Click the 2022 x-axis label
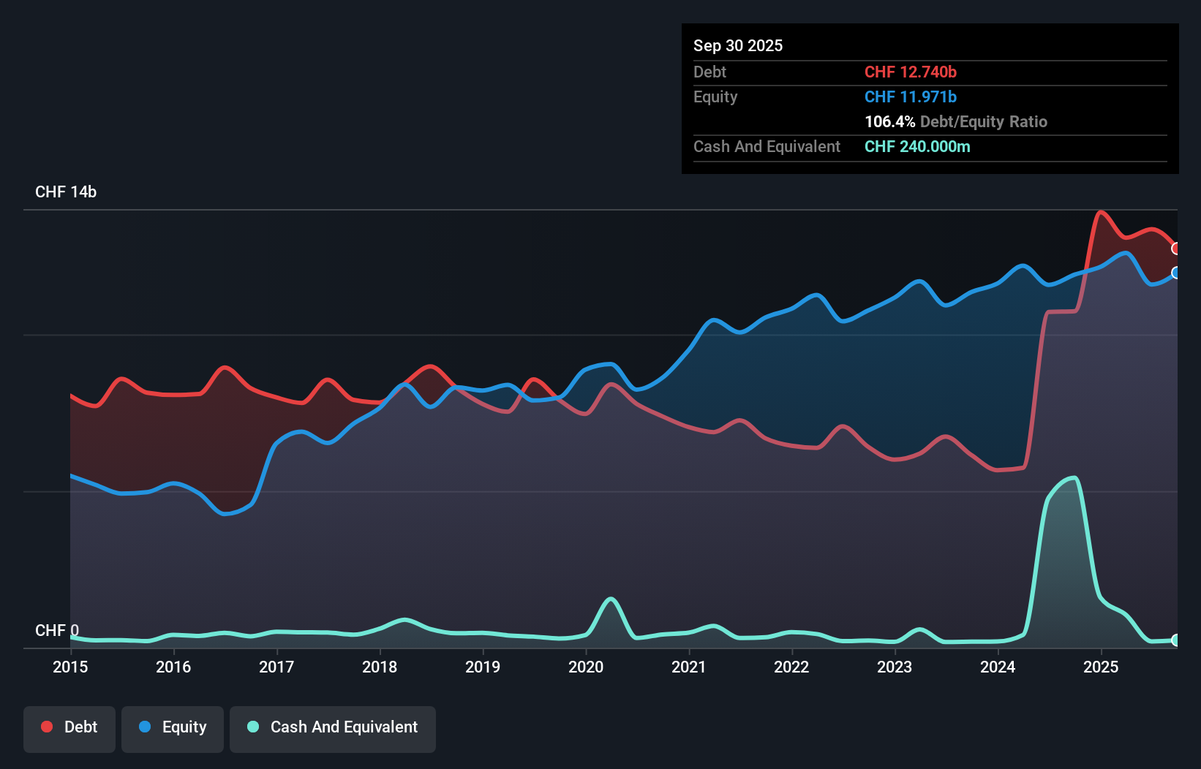 (792, 667)
